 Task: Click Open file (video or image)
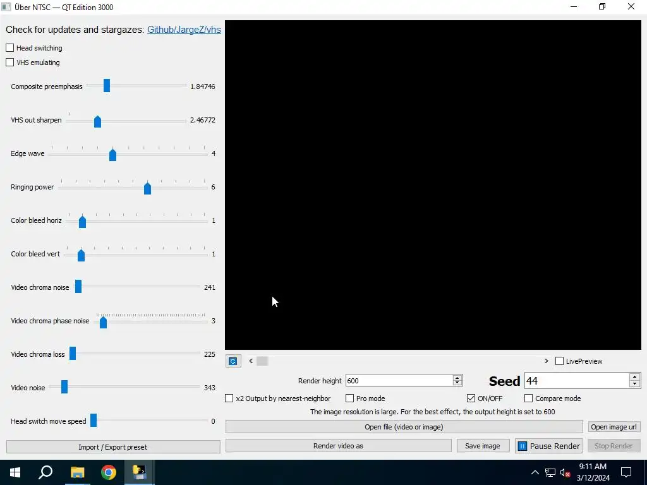404,427
